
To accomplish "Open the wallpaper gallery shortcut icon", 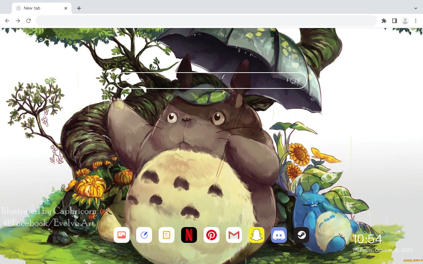I will click(x=122, y=235).
